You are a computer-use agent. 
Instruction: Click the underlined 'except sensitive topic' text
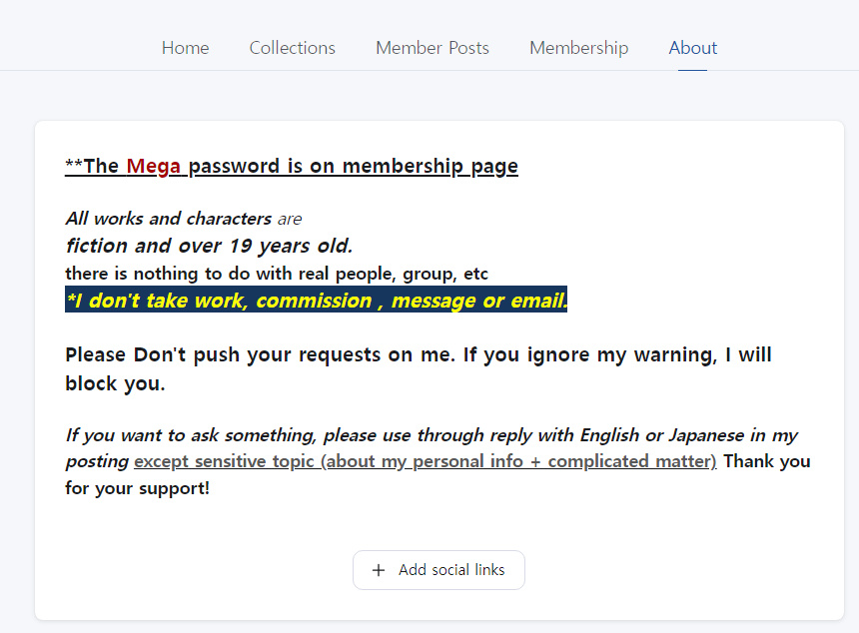pyautogui.click(x=225, y=461)
